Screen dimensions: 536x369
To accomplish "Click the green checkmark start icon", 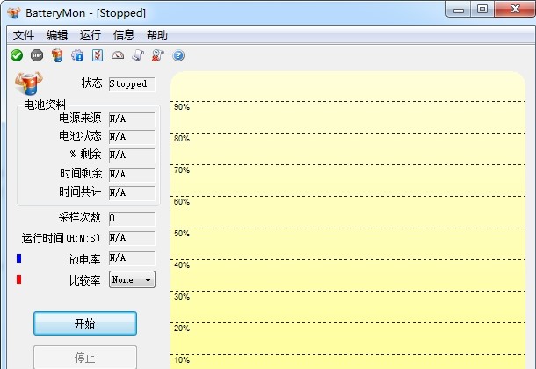I will (x=17, y=55).
